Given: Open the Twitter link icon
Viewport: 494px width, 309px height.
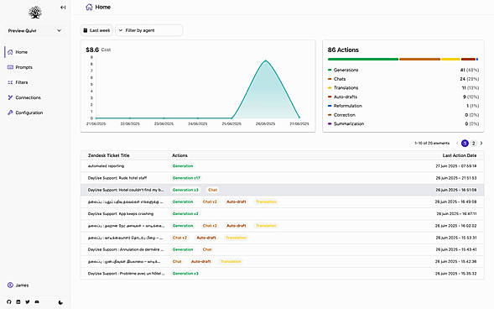Looking at the screenshot, I should pyautogui.click(x=28, y=301).
